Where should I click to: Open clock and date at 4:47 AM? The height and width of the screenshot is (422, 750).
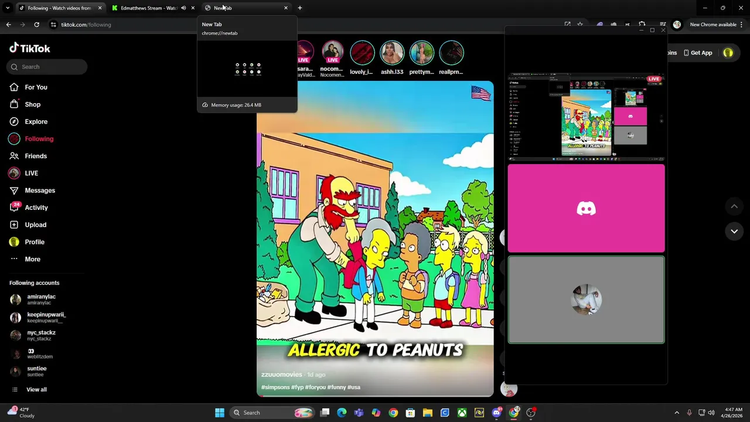(733, 413)
